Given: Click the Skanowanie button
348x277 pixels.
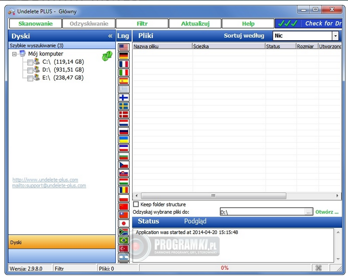Looking at the screenshot, I should 35,24.
